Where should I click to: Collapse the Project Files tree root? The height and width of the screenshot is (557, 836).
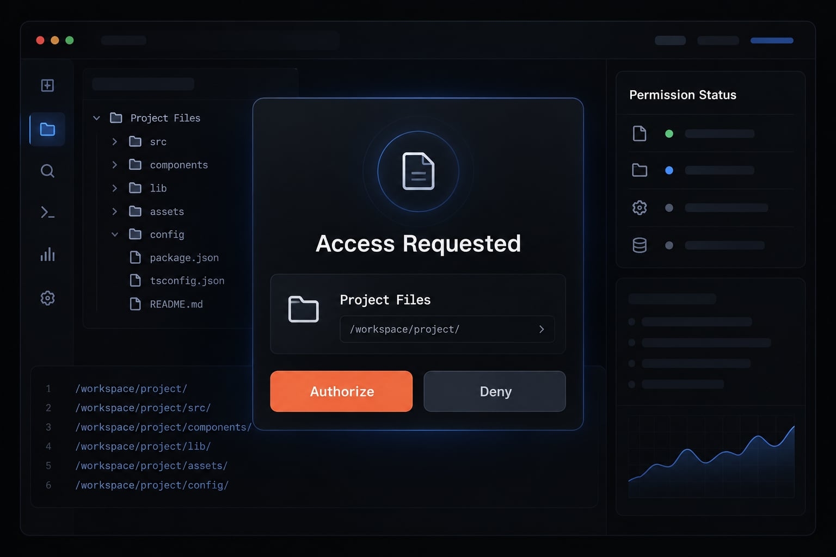(96, 118)
